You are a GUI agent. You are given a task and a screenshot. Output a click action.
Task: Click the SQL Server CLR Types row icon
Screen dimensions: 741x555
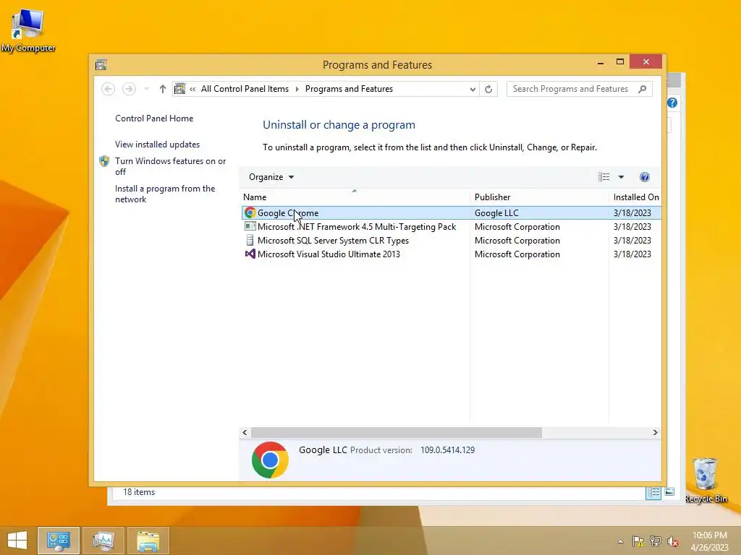pos(250,240)
